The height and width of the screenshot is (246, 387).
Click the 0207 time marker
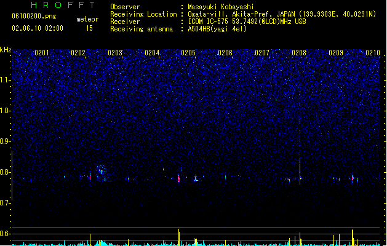pos(262,53)
